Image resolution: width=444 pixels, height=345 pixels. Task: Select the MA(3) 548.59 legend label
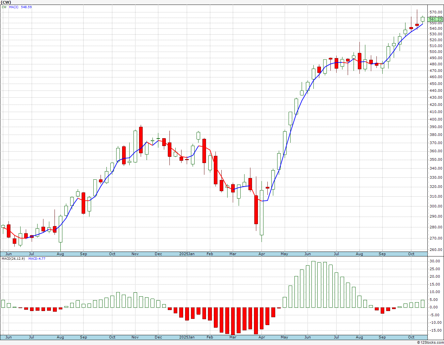pyautogui.click(x=20, y=7)
